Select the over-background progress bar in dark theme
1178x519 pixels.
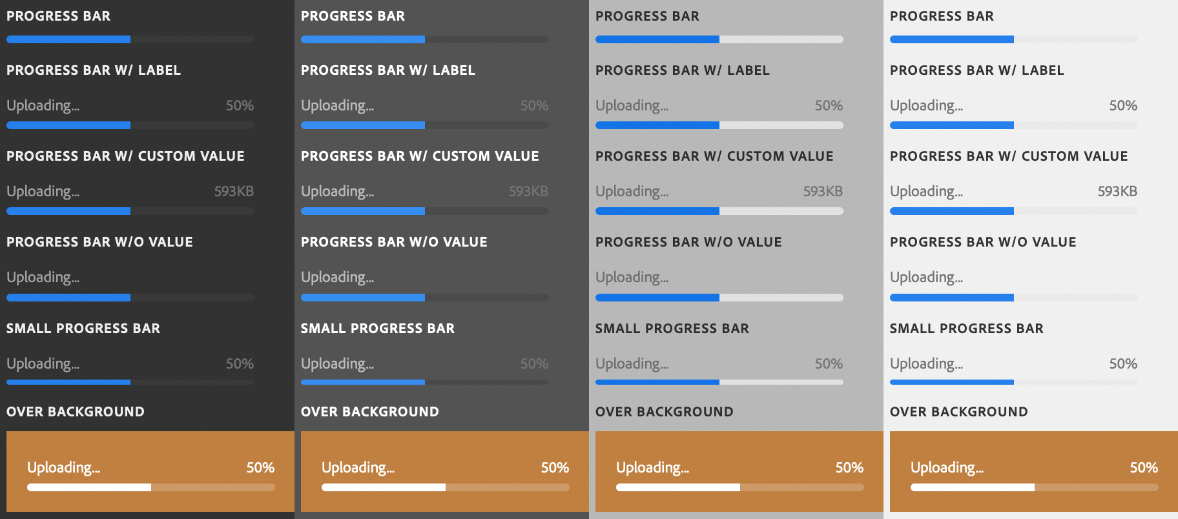pos(442,487)
